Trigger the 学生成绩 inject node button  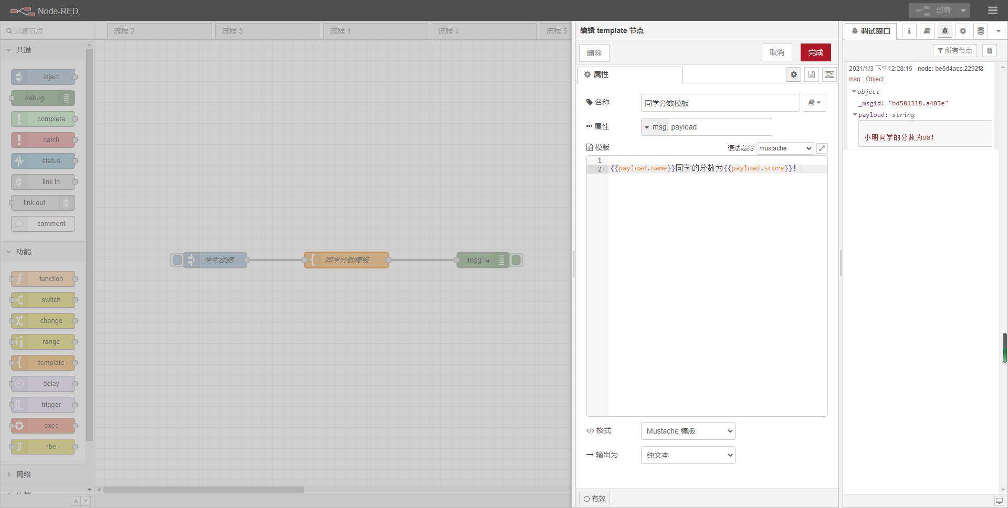pos(177,260)
